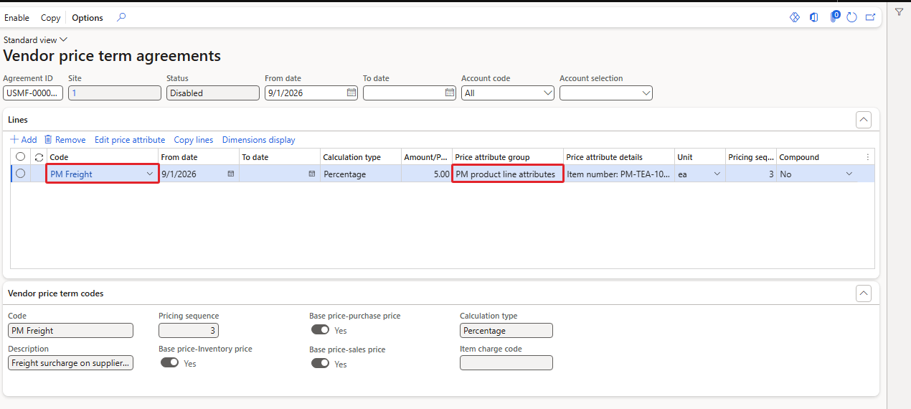This screenshot has width=911, height=409.
Task: Toggle Base price-sales price switch
Action: point(320,364)
